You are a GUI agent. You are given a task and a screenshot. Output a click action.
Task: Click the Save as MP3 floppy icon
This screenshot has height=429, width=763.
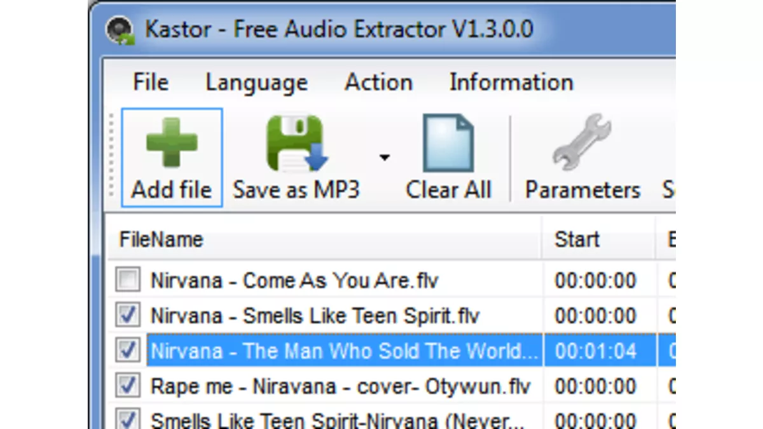297,144
